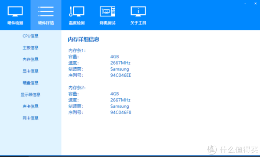Click the 内存条2 label
260x157 pixels.
point(77,88)
